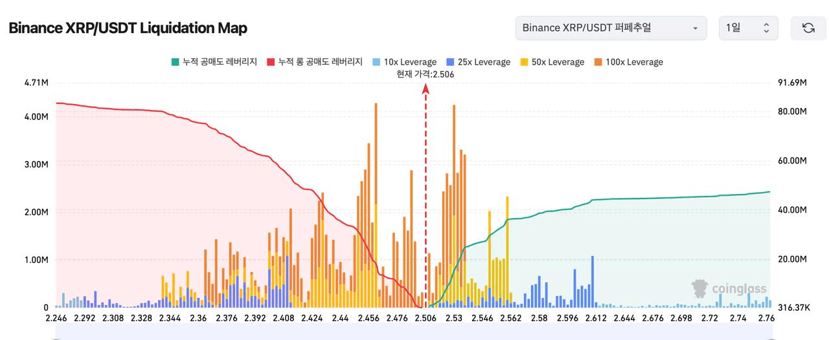Open the 1일 time range selector
829x340 pixels.
pos(748,28)
